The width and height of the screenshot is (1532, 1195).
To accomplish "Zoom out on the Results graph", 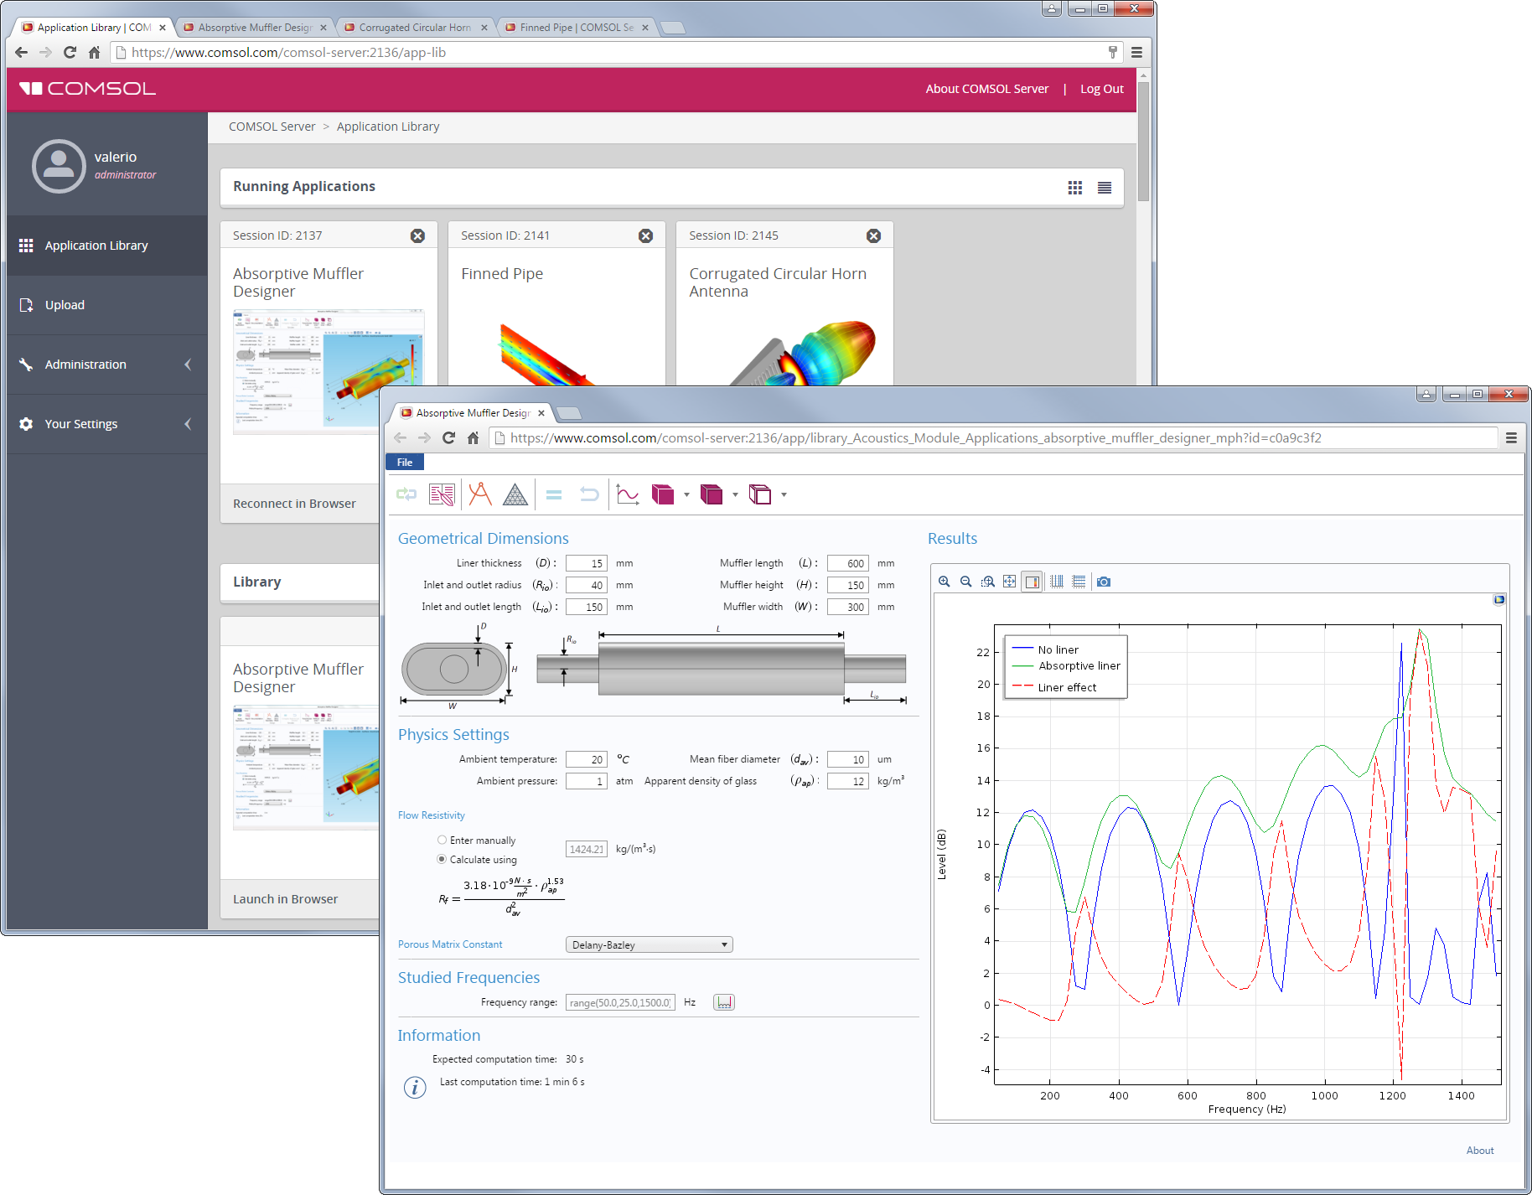I will pos(966,582).
